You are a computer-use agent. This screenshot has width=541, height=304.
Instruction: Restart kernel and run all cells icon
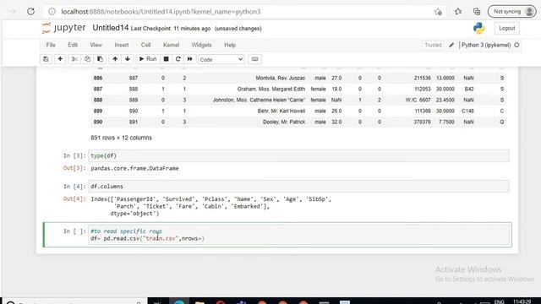(x=189, y=59)
